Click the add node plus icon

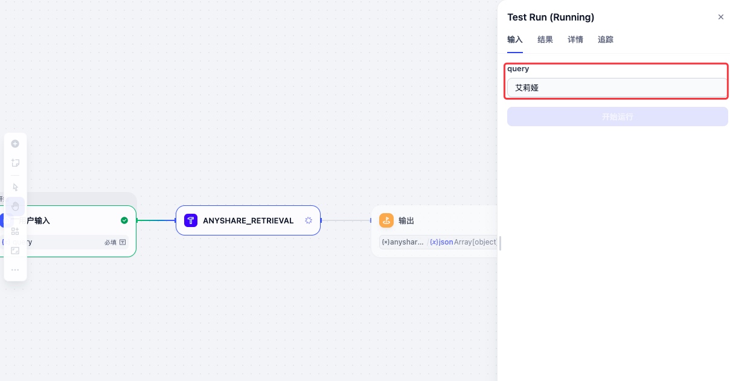click(16, 144)
